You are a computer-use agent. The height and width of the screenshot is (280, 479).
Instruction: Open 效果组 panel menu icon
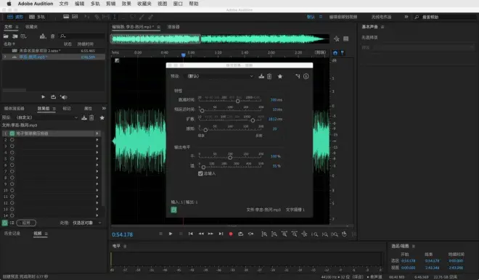[x=54, y=109]
